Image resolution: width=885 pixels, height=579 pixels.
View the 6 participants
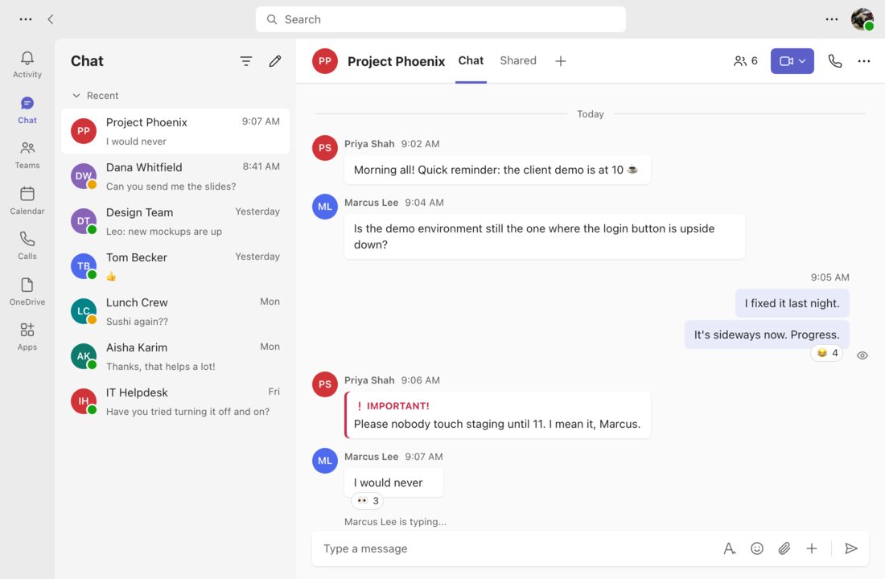coord(746,61)
